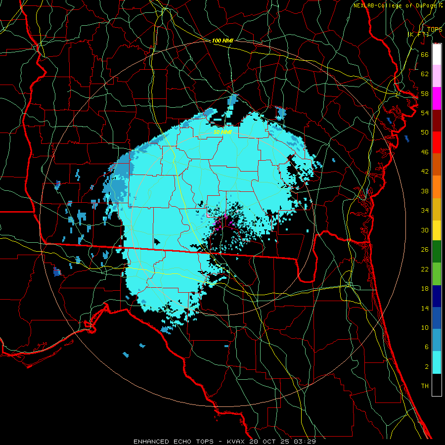Click the 34 legend value label
This screenshot has height=445, width=445.
click(425, 210)
